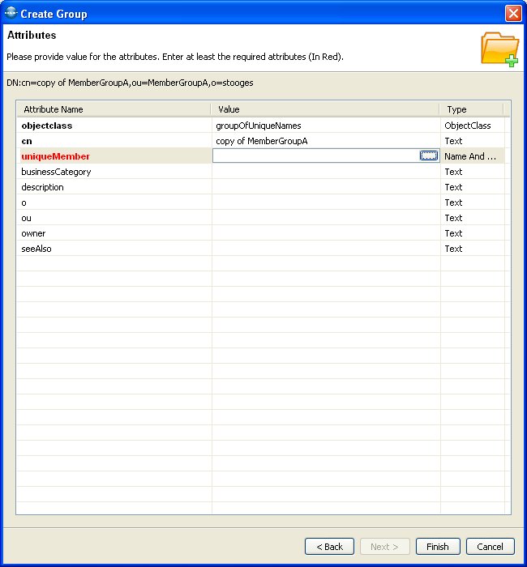The width and height of the screenshot is (527, 567).
Task: Close the Create Group dialog
Action: coord(512,13)
